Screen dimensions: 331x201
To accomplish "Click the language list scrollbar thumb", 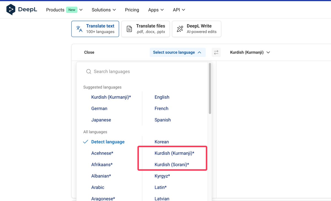I will 210,88.
